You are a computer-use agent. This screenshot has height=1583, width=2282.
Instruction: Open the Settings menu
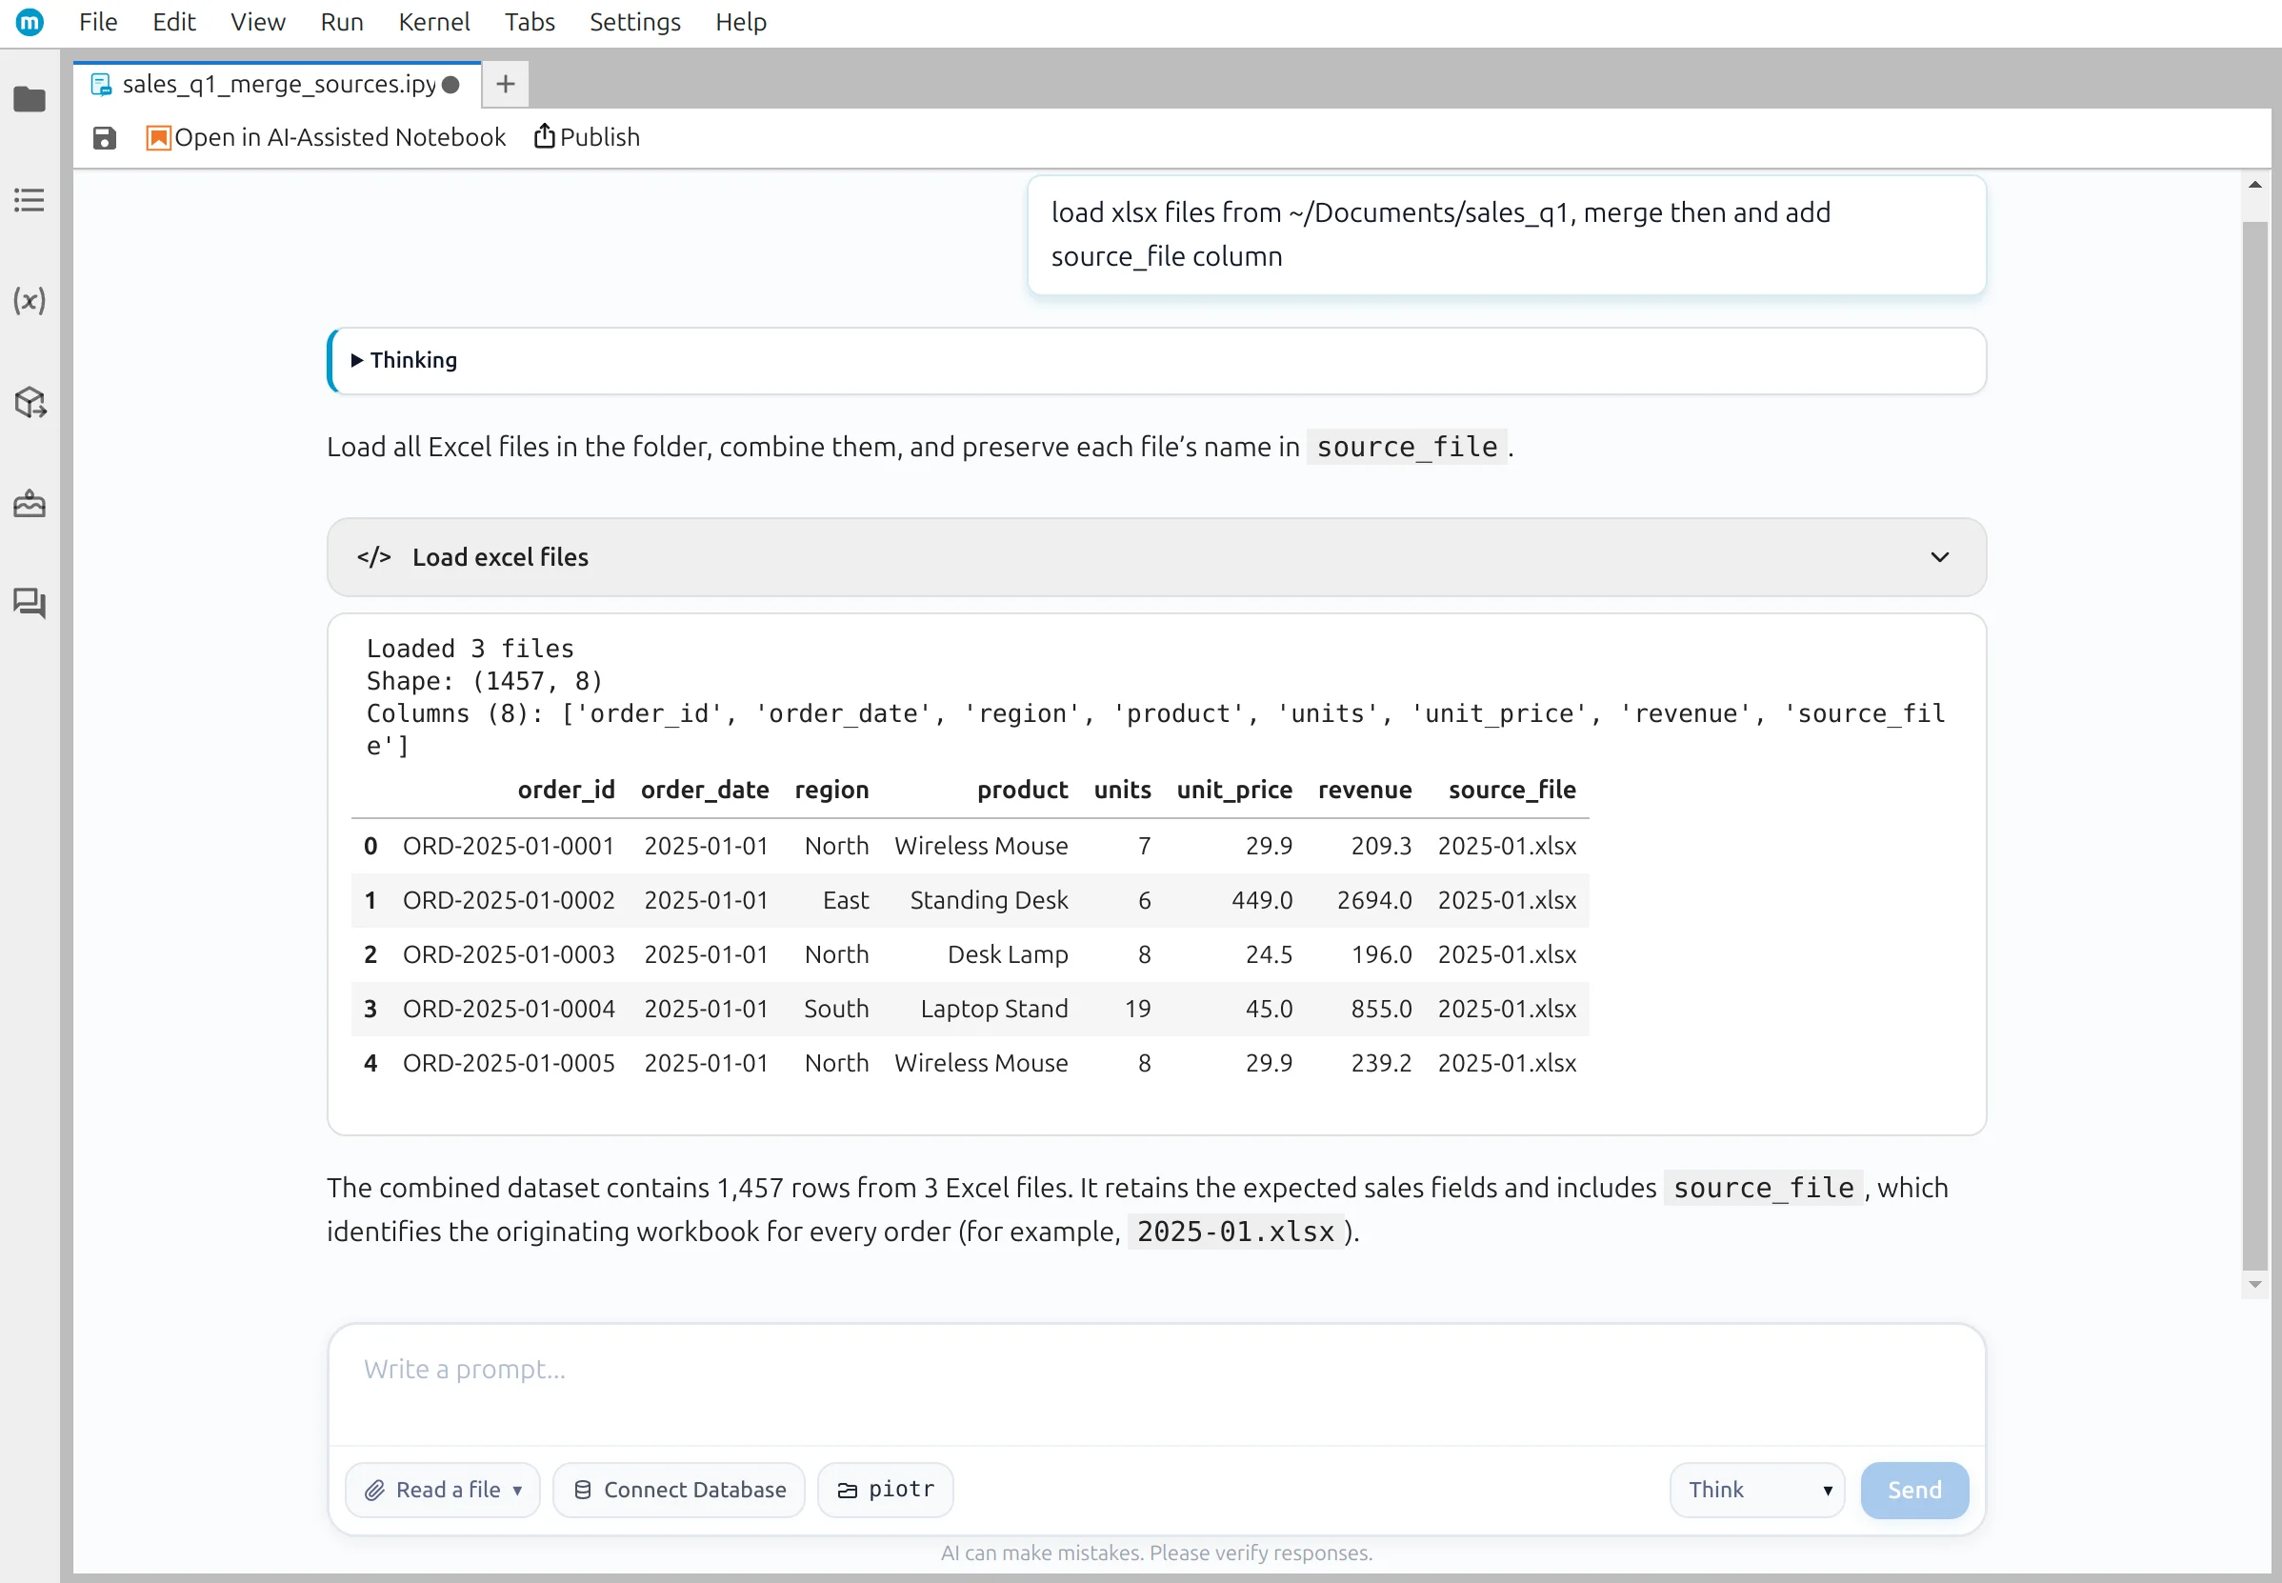(635, 22)
